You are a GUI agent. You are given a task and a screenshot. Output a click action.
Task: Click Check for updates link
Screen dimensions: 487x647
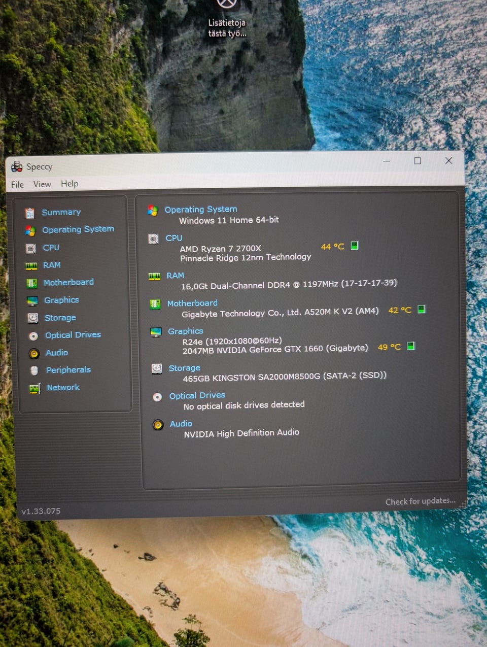(x=421, y=501)
